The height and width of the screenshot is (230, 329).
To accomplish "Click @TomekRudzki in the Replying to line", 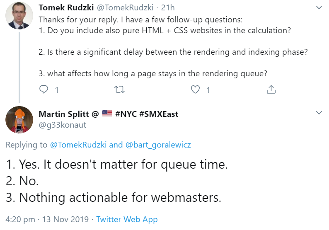I will (x=78, y=145).
